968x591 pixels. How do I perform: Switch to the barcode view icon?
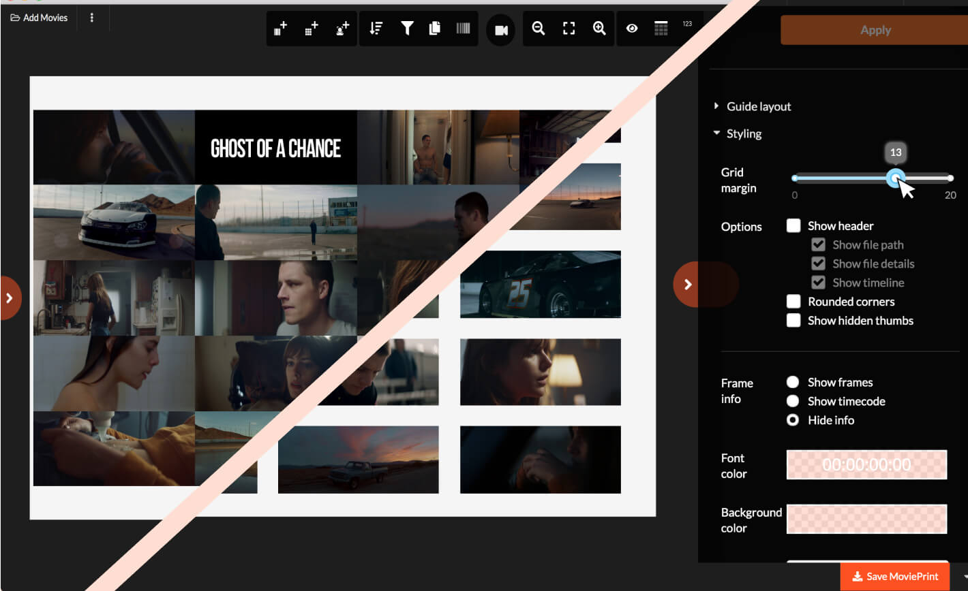(463, 29)
